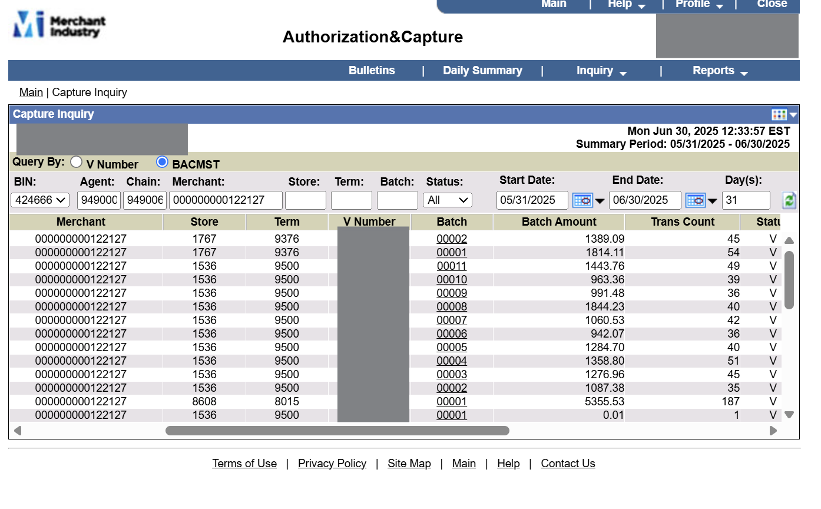Viewport: 821px width, 509px height.
Task: Open the Status dropdown set to All
Action: point(448,200)
